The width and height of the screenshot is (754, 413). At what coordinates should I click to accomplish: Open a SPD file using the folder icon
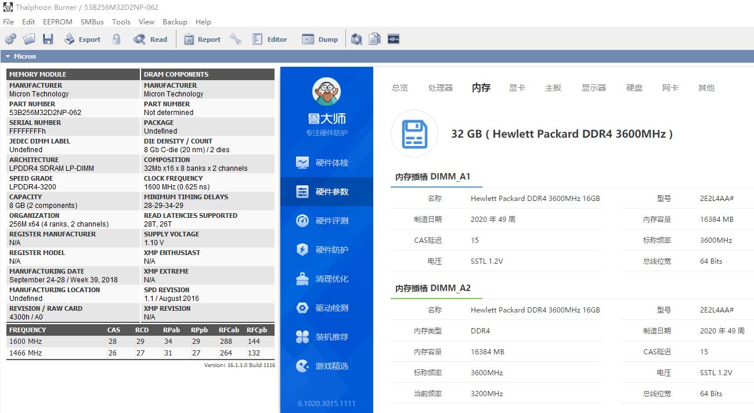pyautogui.click(x=29, y=39)
